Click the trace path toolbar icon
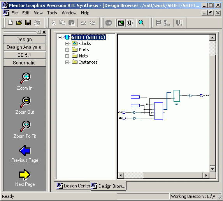Viewport: 223px width, 201px height. (158, 23)
